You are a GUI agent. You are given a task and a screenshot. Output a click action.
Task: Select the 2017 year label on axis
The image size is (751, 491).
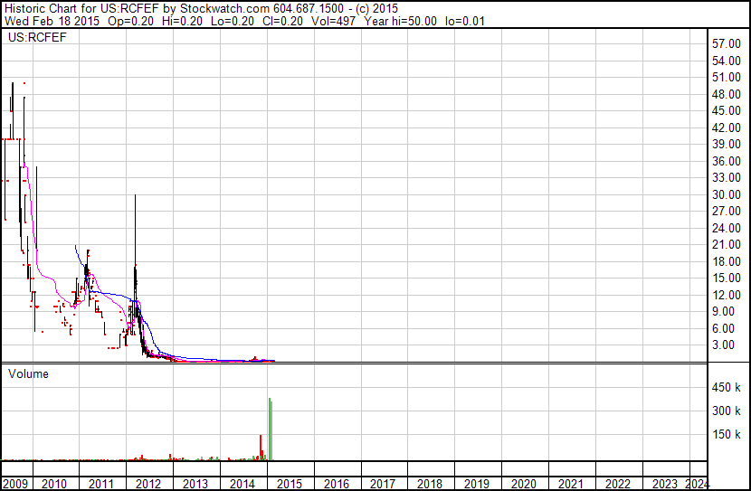click(383, 484)
